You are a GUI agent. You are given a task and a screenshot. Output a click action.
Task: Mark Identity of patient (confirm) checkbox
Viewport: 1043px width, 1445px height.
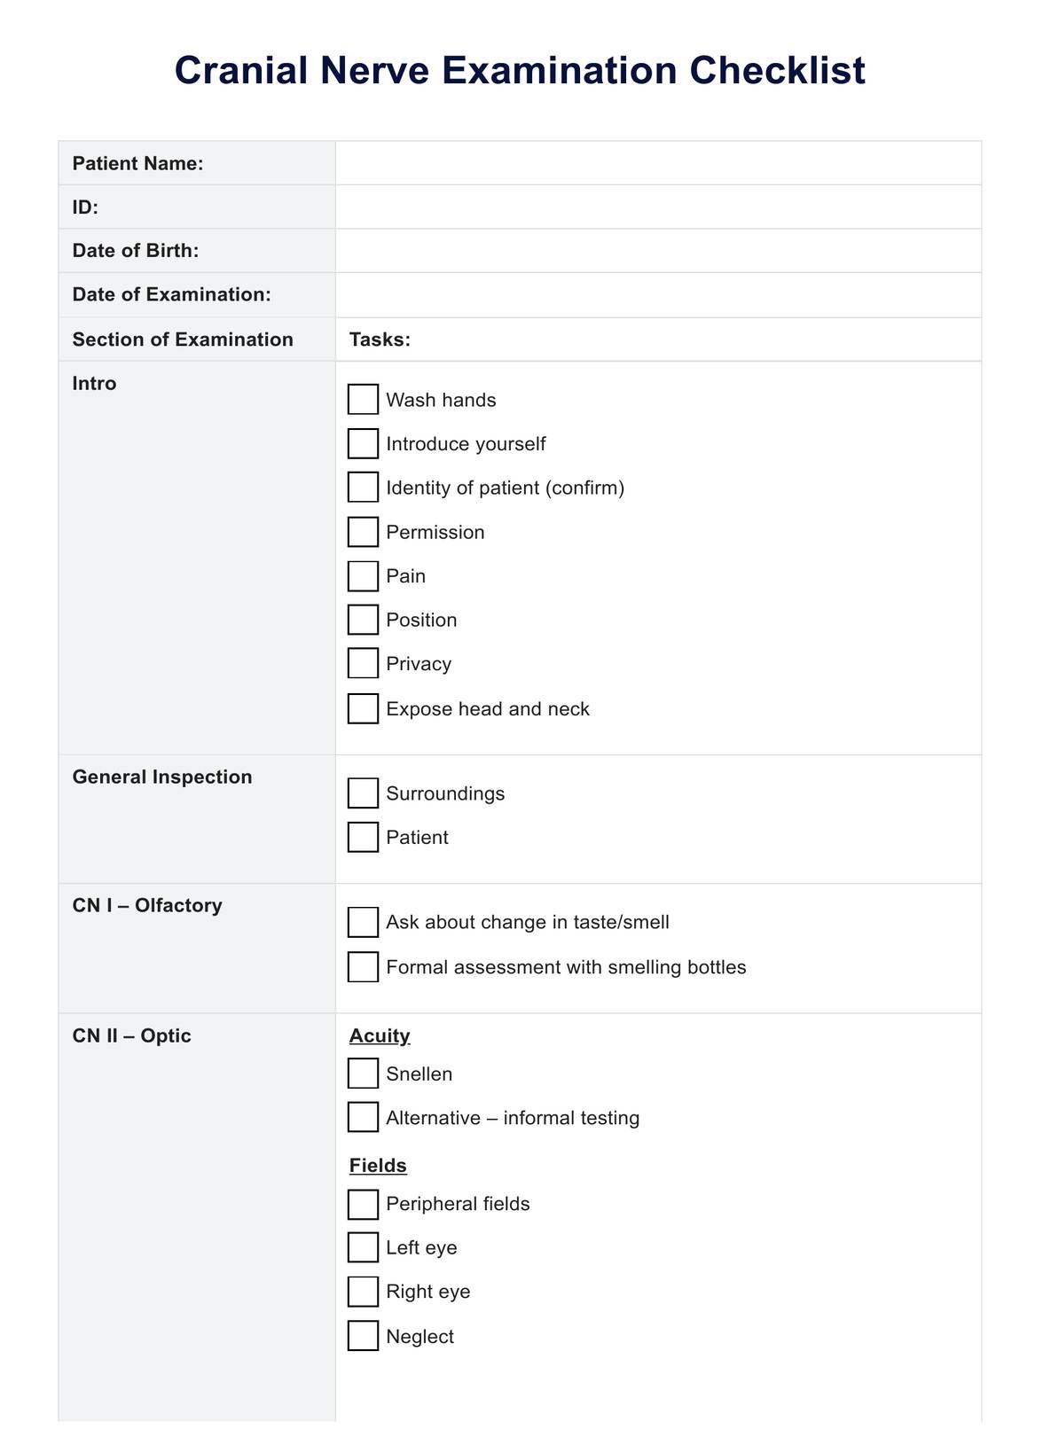[x=363, y=488]
